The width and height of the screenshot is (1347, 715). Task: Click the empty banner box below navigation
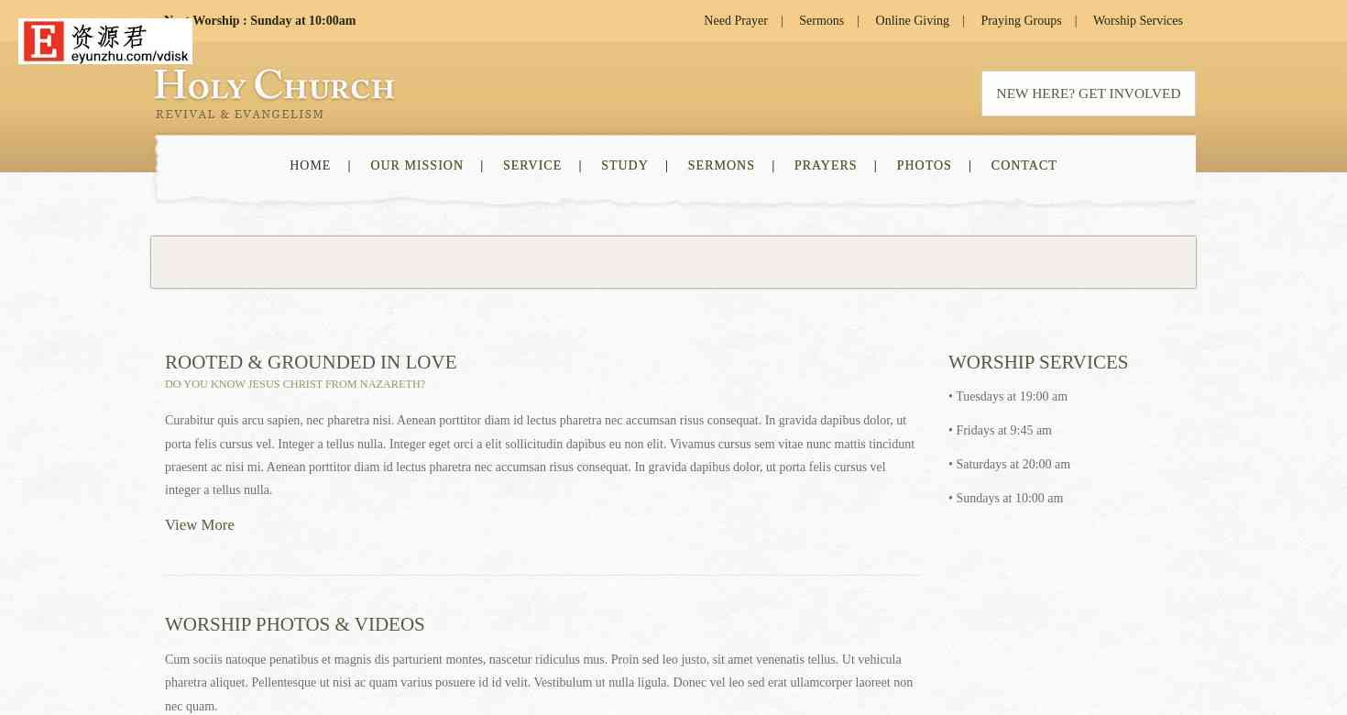(673, 262)
